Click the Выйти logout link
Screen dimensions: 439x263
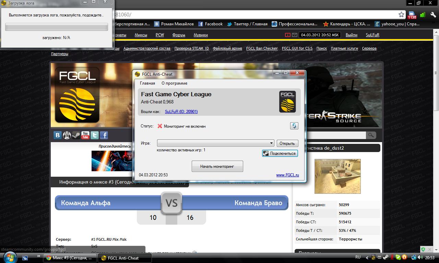click(x=352, y=35)
